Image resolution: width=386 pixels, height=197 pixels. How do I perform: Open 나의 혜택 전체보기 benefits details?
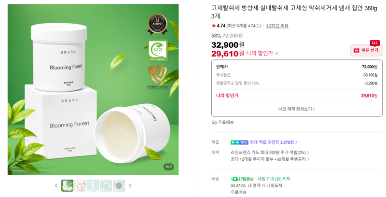coord(296,109)
